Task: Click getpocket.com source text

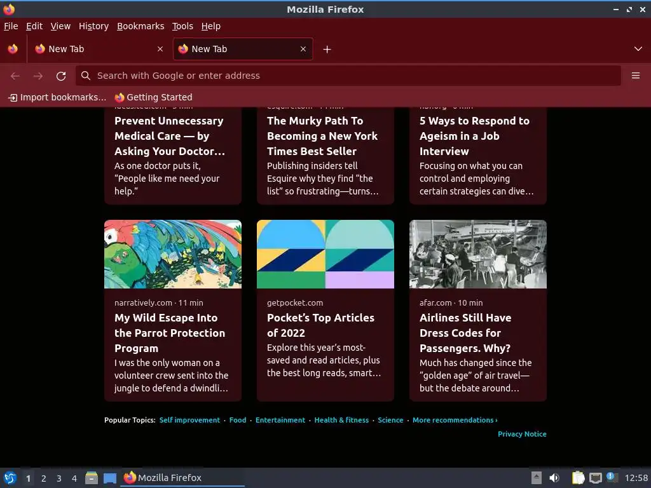Action: [295, 303]
